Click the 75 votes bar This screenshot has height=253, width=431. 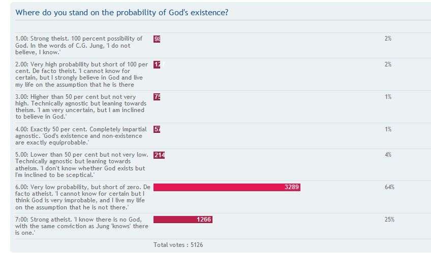[x=157, y=97]
